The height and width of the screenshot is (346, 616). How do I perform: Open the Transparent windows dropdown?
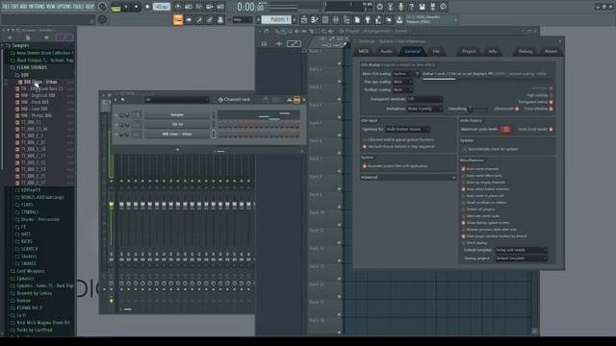tap(424, 99)
